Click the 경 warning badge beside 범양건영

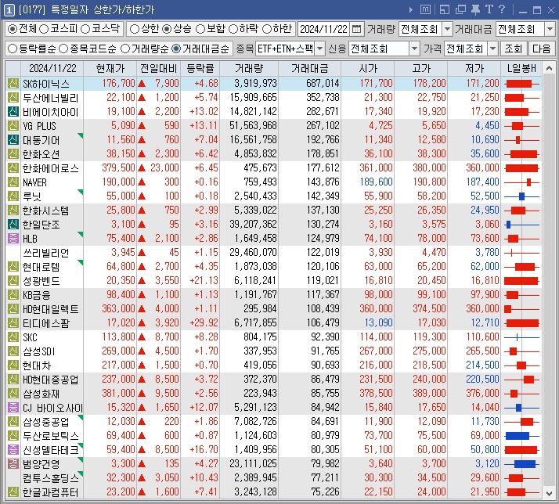tap(13, 464)
